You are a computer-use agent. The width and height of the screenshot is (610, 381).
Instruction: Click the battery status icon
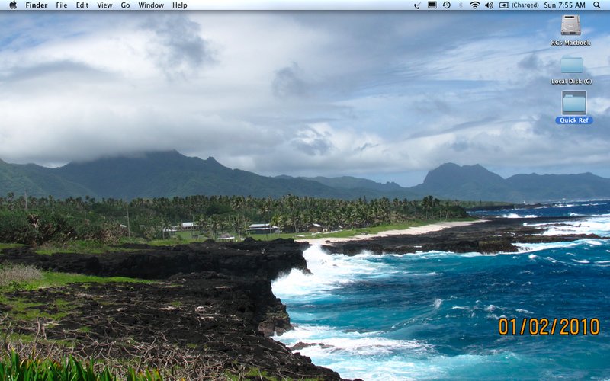click(504, 5)
